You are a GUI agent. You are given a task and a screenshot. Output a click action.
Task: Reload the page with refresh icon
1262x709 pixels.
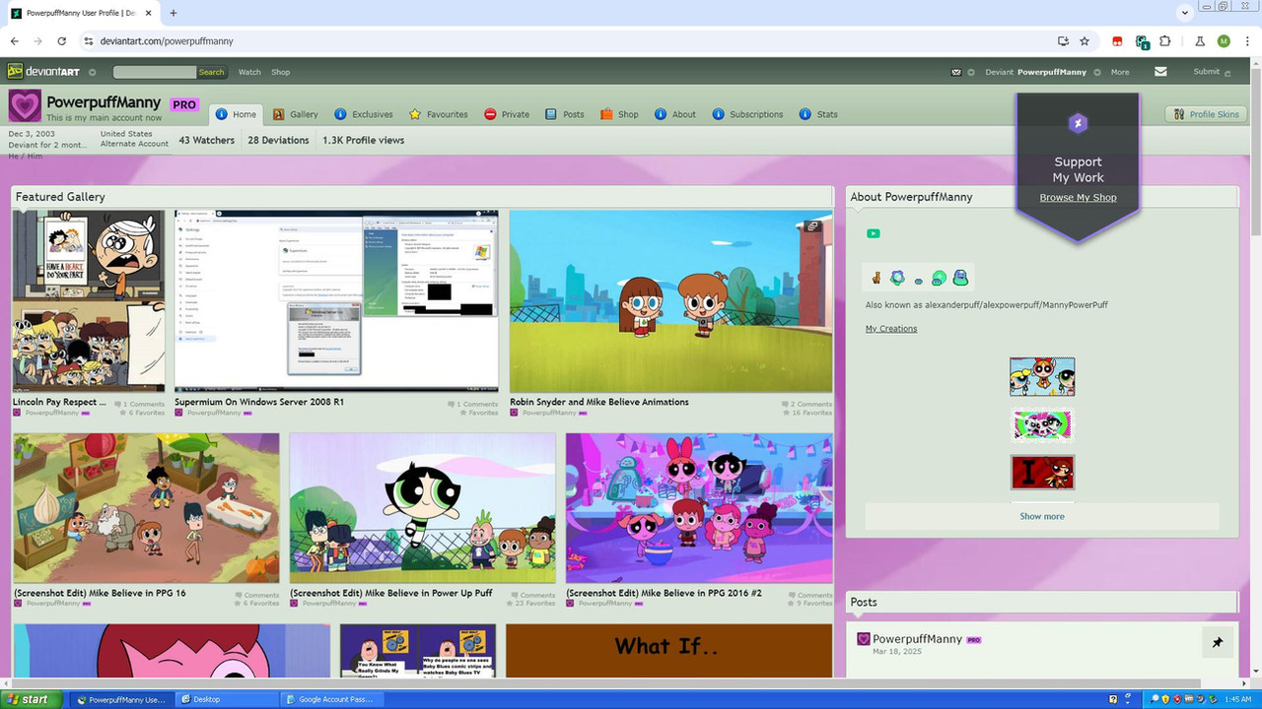tap(62, 41)
